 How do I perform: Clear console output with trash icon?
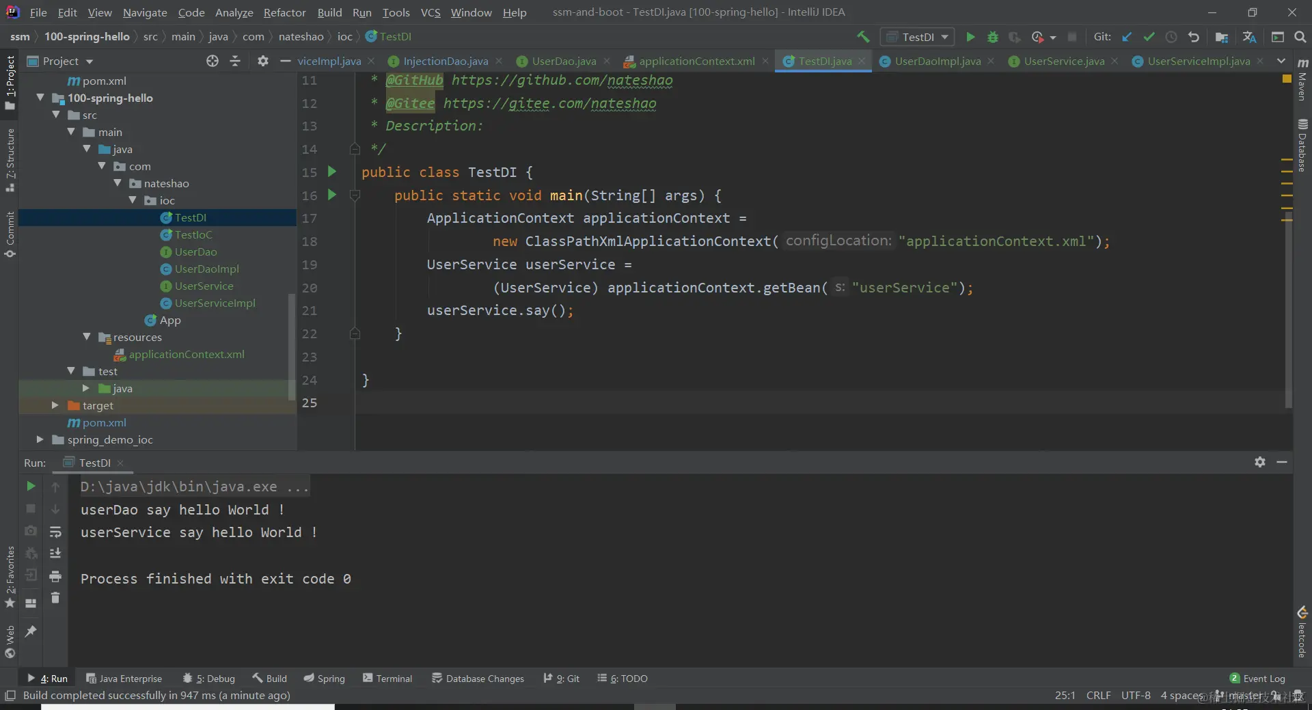pyautogui.click(x=55, y=598)
